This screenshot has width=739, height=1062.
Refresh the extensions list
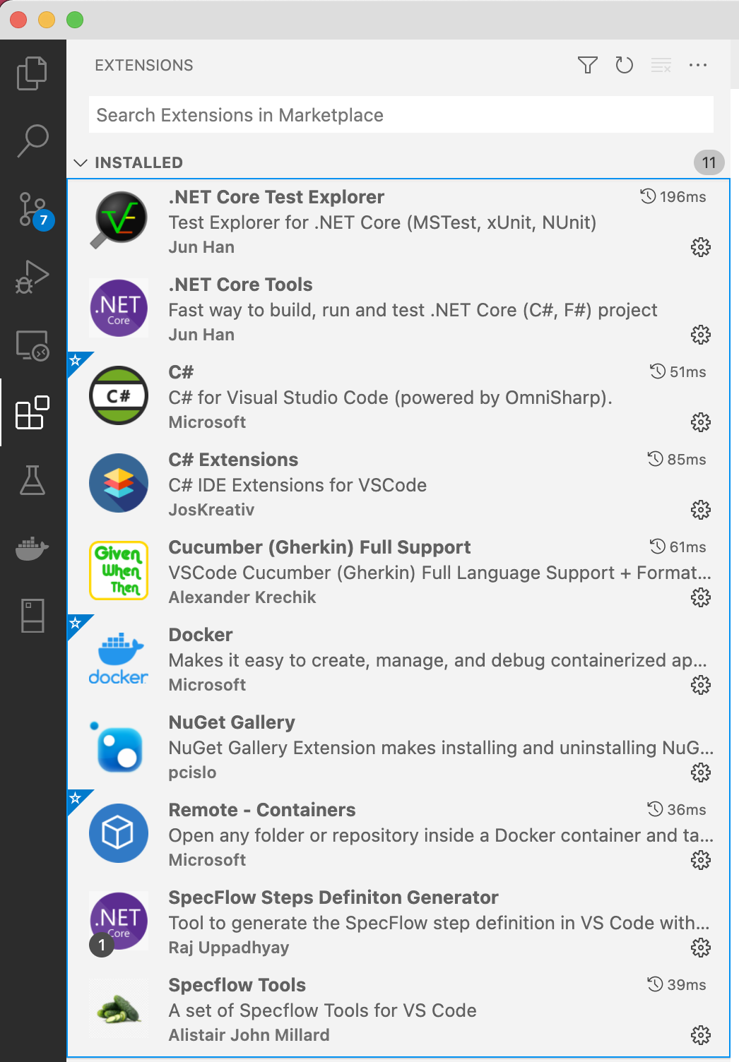[x=624, y=65]
